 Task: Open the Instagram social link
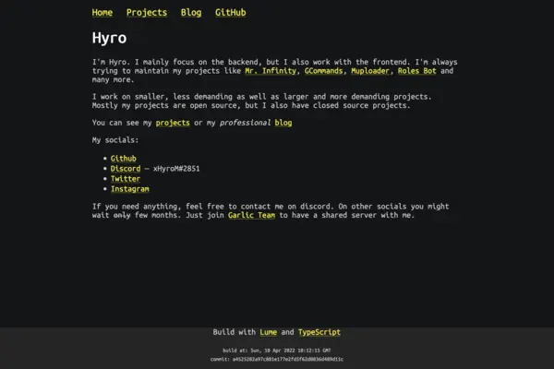(130, 189)
